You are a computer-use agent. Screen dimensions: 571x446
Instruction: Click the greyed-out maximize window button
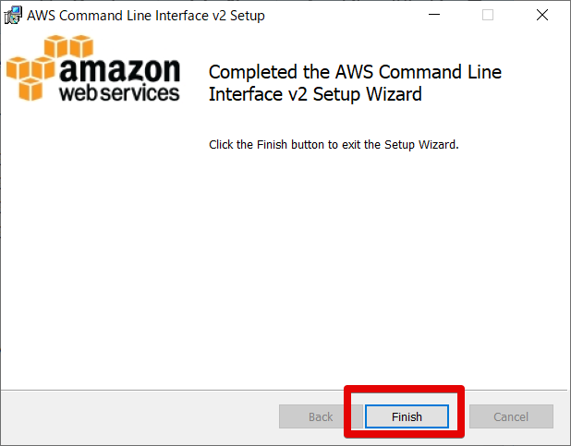488,16
